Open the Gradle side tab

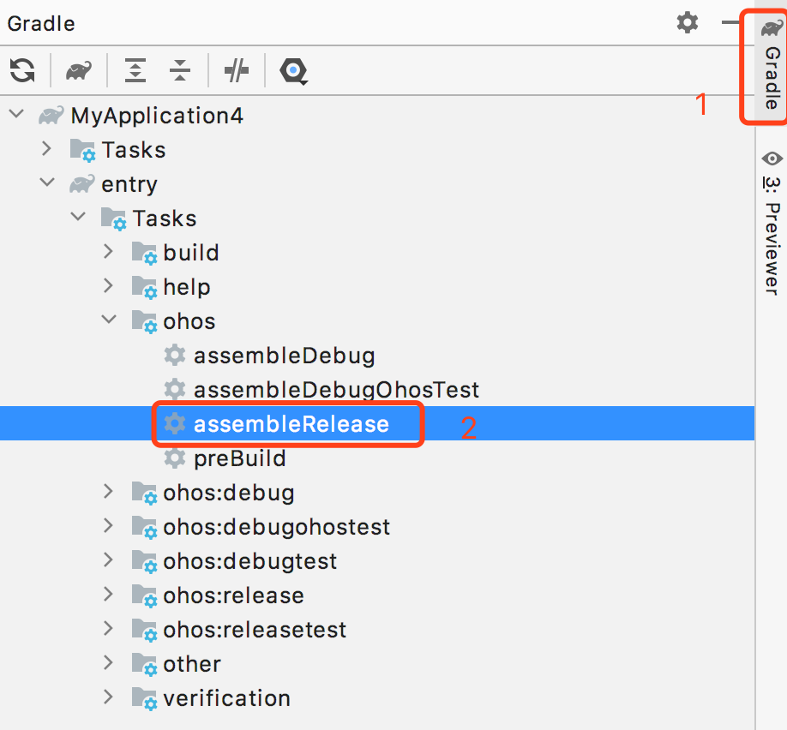(772, 67)
